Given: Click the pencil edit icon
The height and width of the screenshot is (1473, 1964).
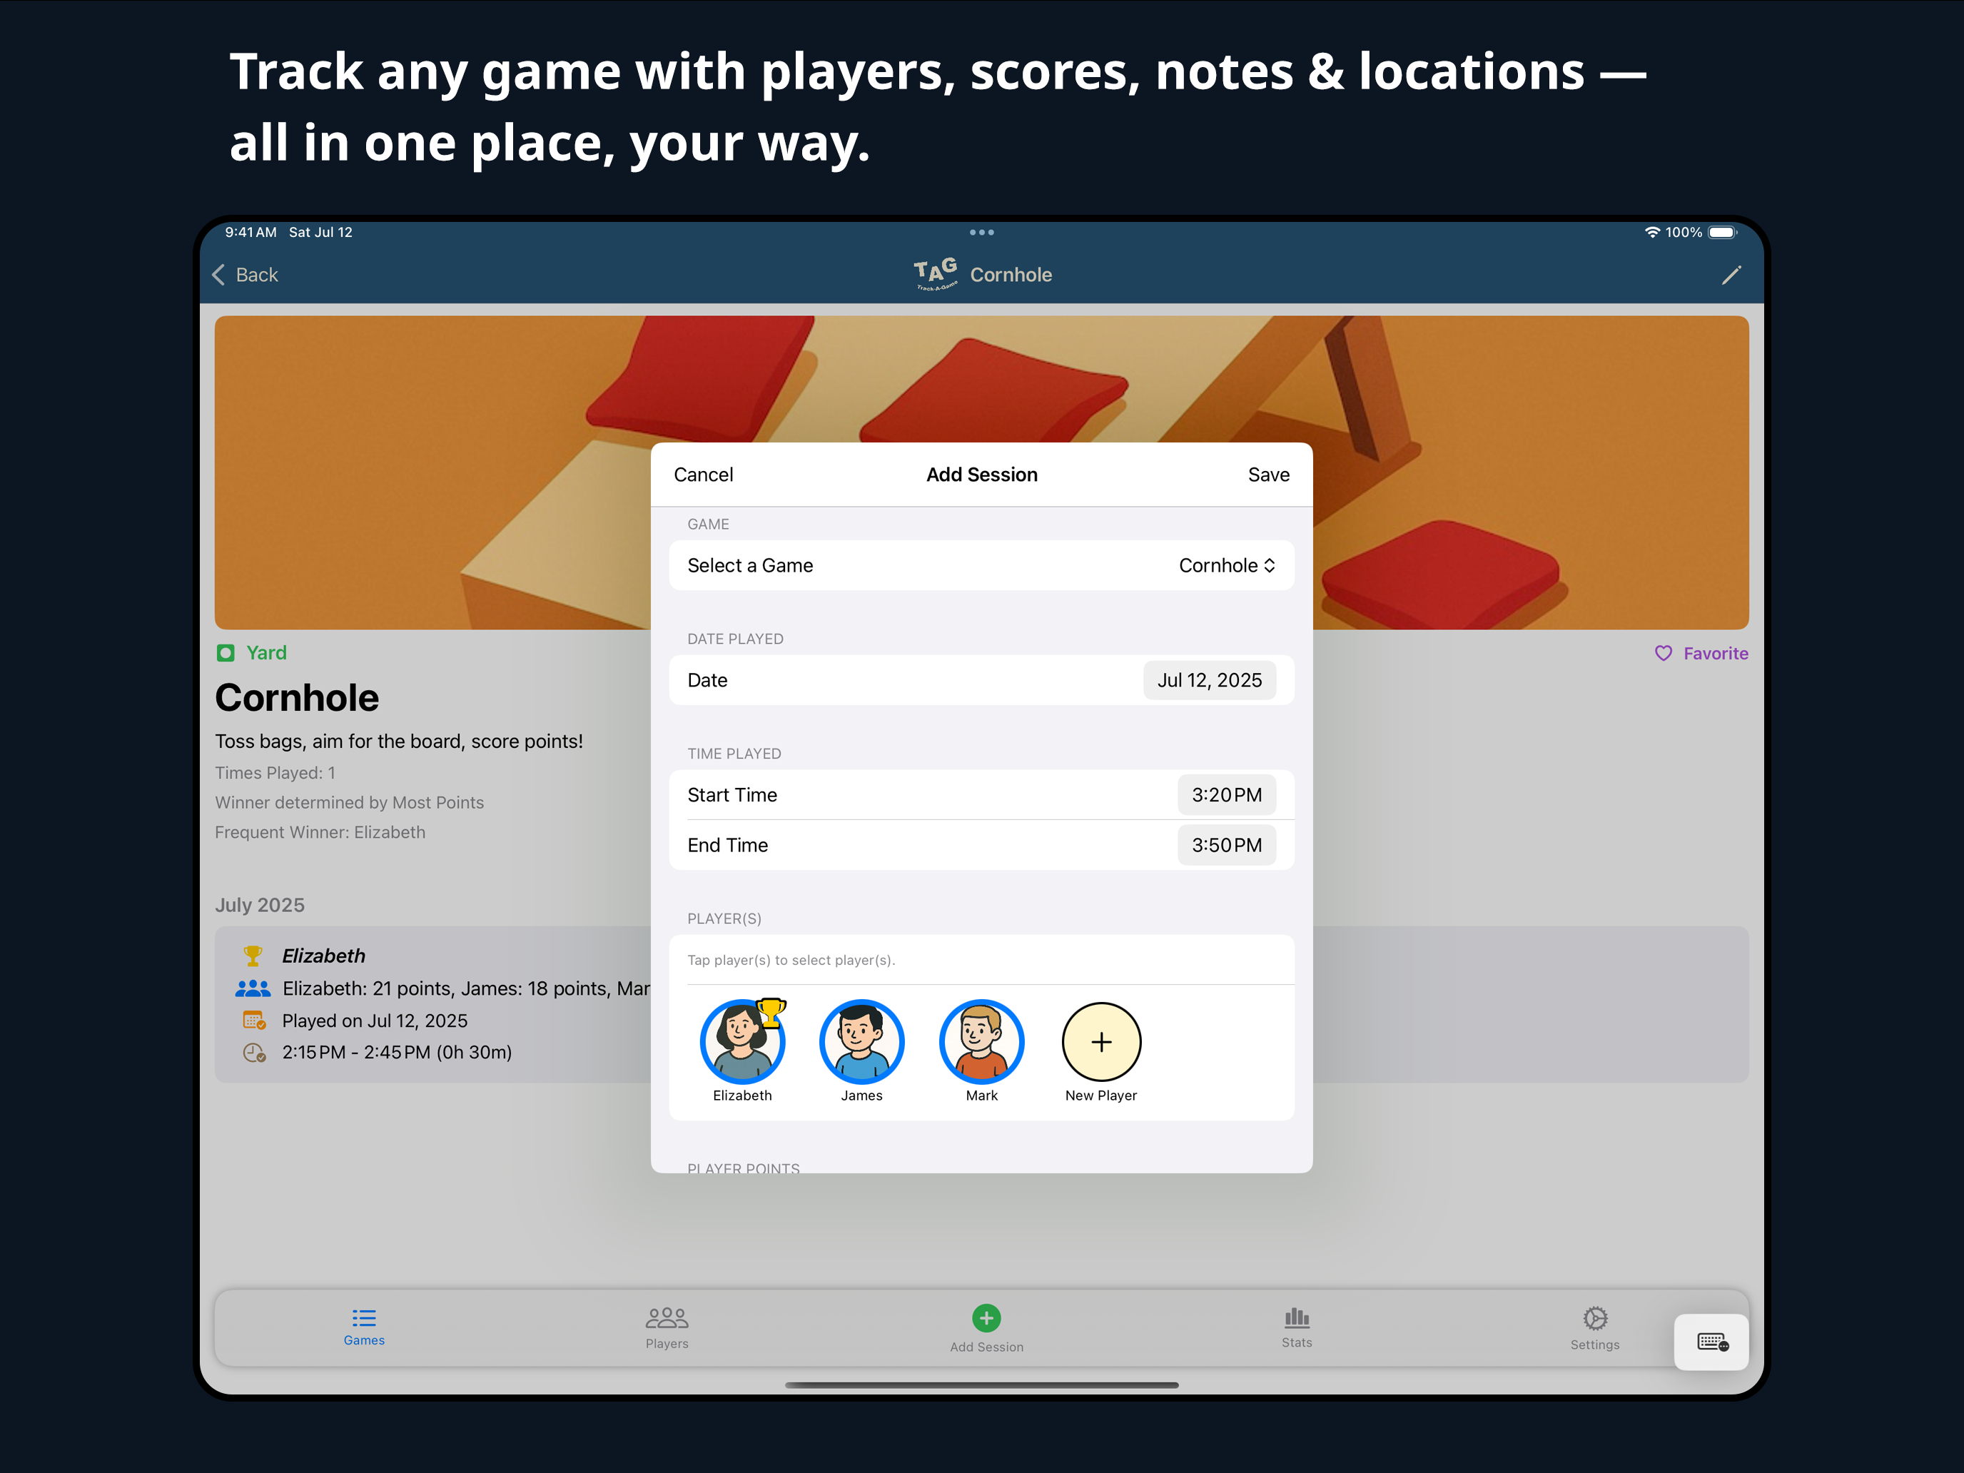Looking at the screenshot, I should (1731, 275).
